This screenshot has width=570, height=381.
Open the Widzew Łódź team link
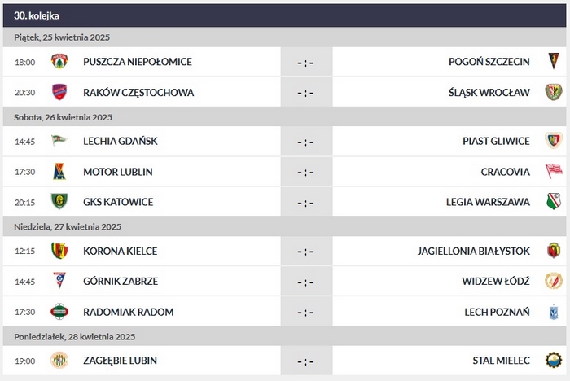point(495,281)
